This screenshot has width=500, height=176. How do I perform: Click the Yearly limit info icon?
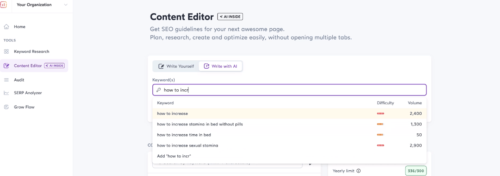pos(359,171)
